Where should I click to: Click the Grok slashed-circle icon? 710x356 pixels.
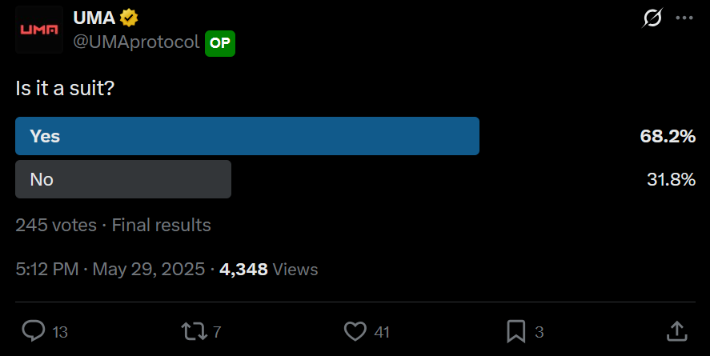point(652,18)
